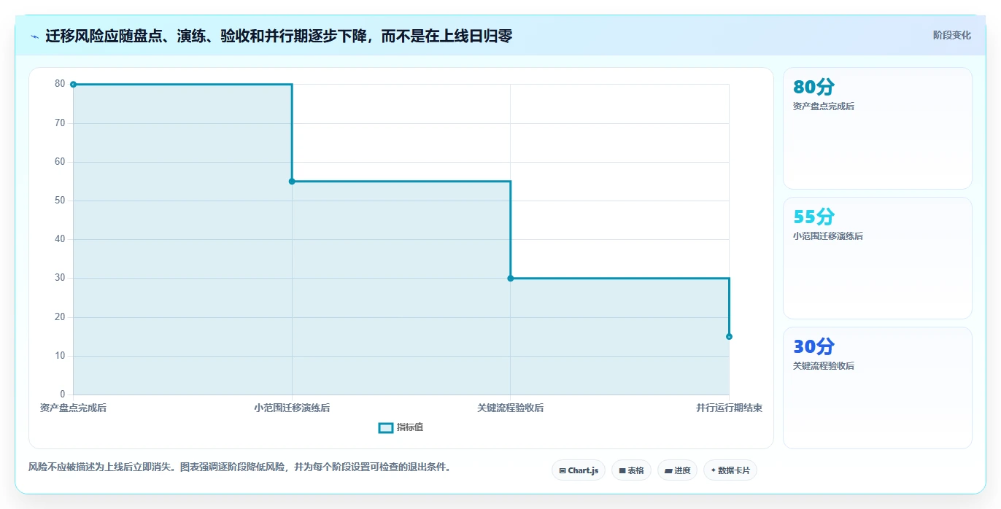The width and height of the screenshot is (1001, 509).
Task: Select the Chart.js tag
Action: click(579, 470)
